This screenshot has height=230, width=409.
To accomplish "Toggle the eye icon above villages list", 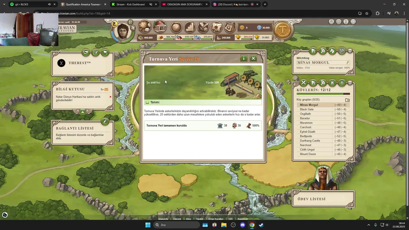I will 342,83.
